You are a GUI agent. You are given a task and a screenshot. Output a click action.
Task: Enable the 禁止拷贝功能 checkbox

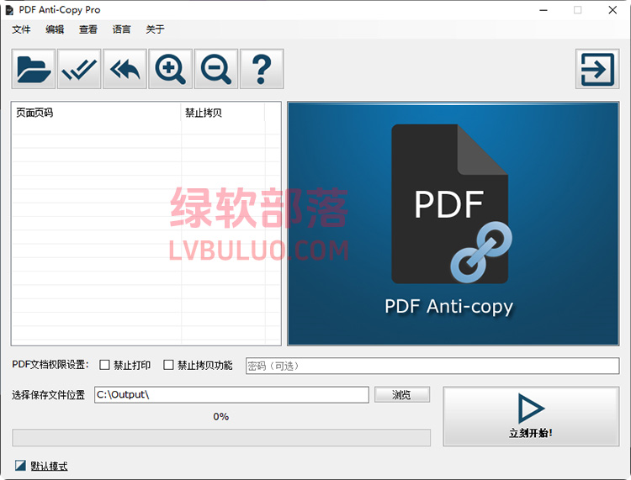pos(168,365)
